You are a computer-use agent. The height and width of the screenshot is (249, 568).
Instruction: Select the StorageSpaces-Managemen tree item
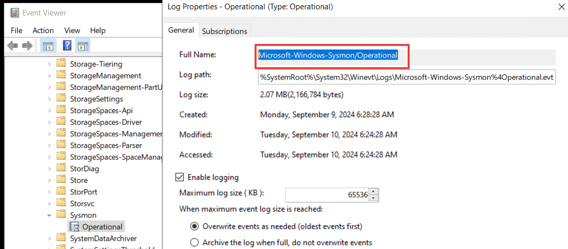116,134
